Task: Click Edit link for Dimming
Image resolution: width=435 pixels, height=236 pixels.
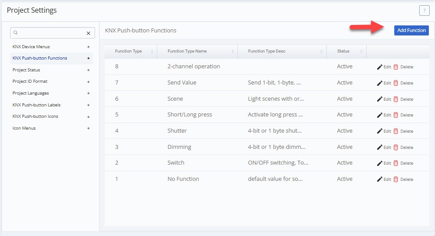Action: [x=387, y=147]
